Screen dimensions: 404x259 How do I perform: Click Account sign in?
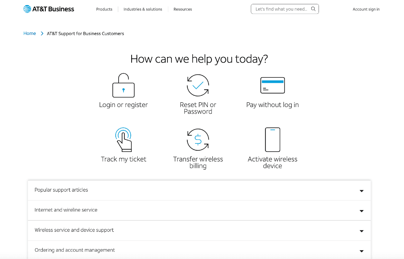(366, 9)
